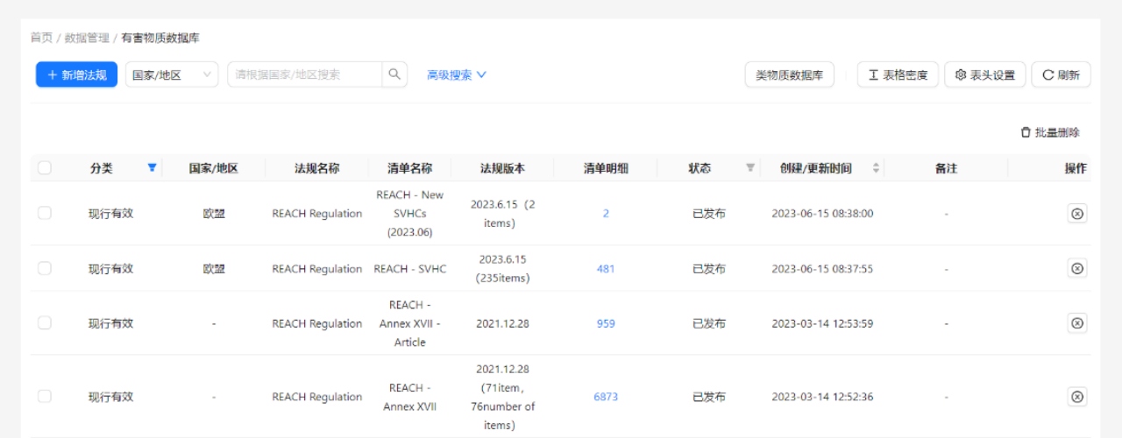Viewport: 1122px width, 438px height.
Task: Remove the REACH Annex XVII - Article row
Action: pos(1077,323)
